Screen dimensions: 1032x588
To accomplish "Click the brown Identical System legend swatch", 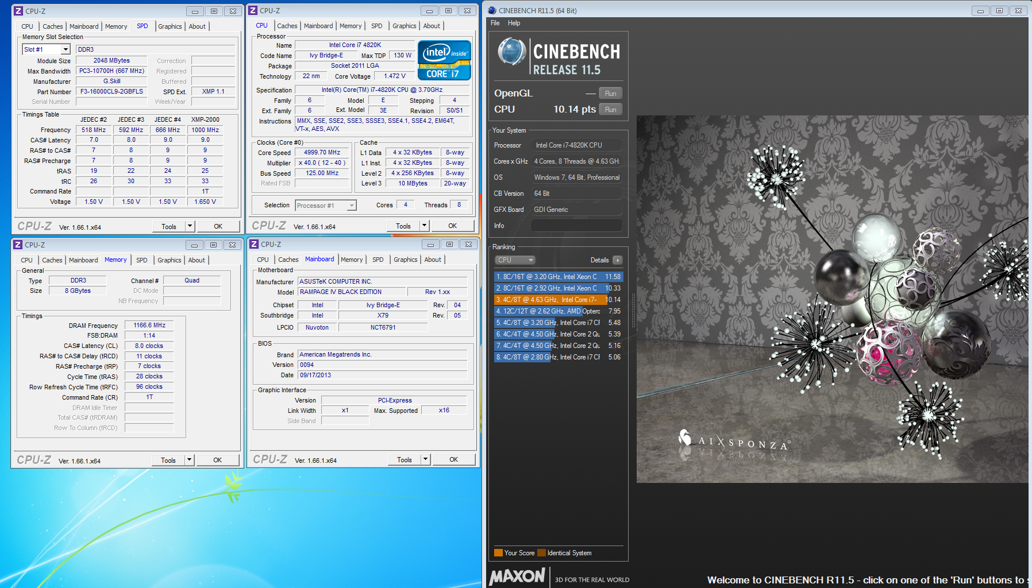I will click(x=541, y=553).
